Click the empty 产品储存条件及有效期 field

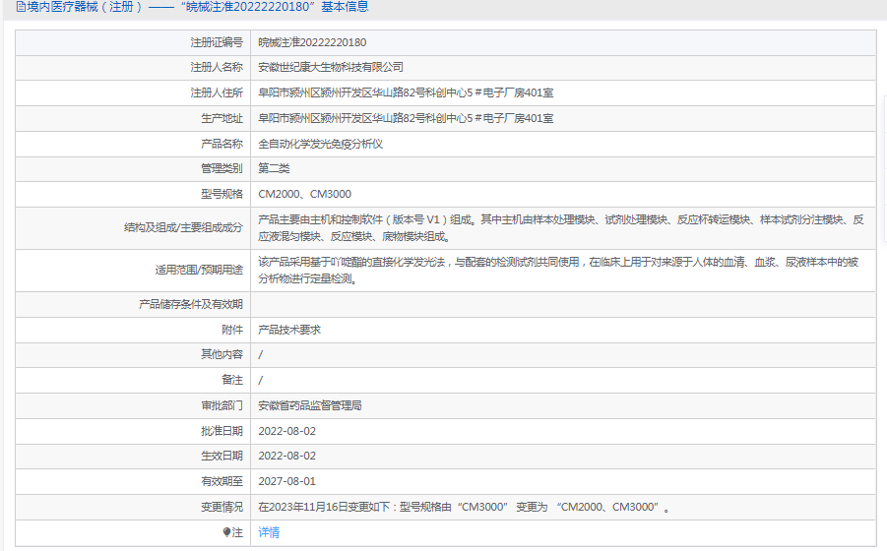pos(561,305)
